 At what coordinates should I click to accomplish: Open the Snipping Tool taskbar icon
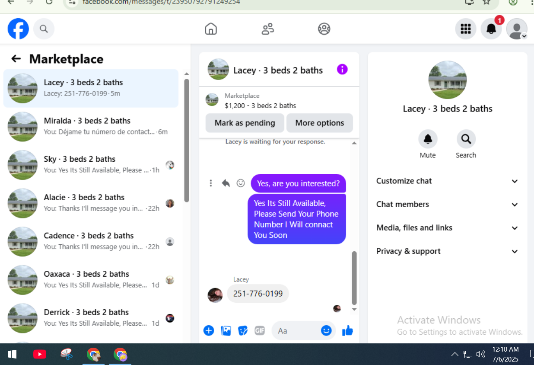tap(67, 355)
